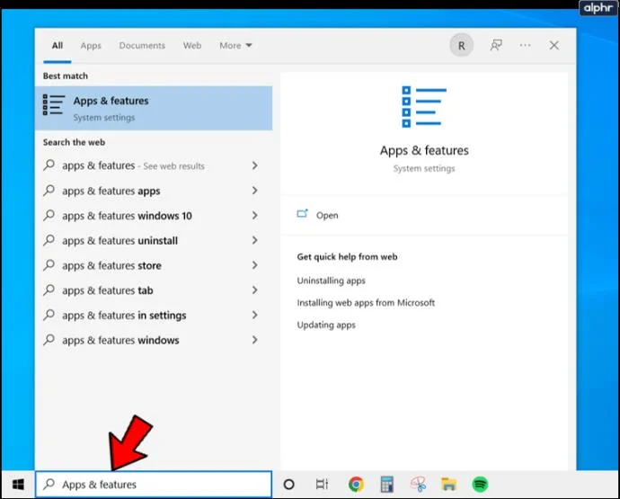This screenshot has height=499, width=620.
Task: Expand arrow for 'apps & features - See web results'
Action: click(255, 165)
